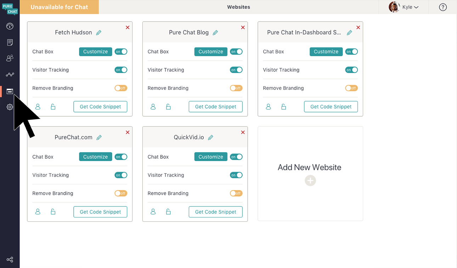Image resolution: width=457 pixels, height=268 pixels.
Task: Delete the PureChat.com website with red X
Action: 128,132
